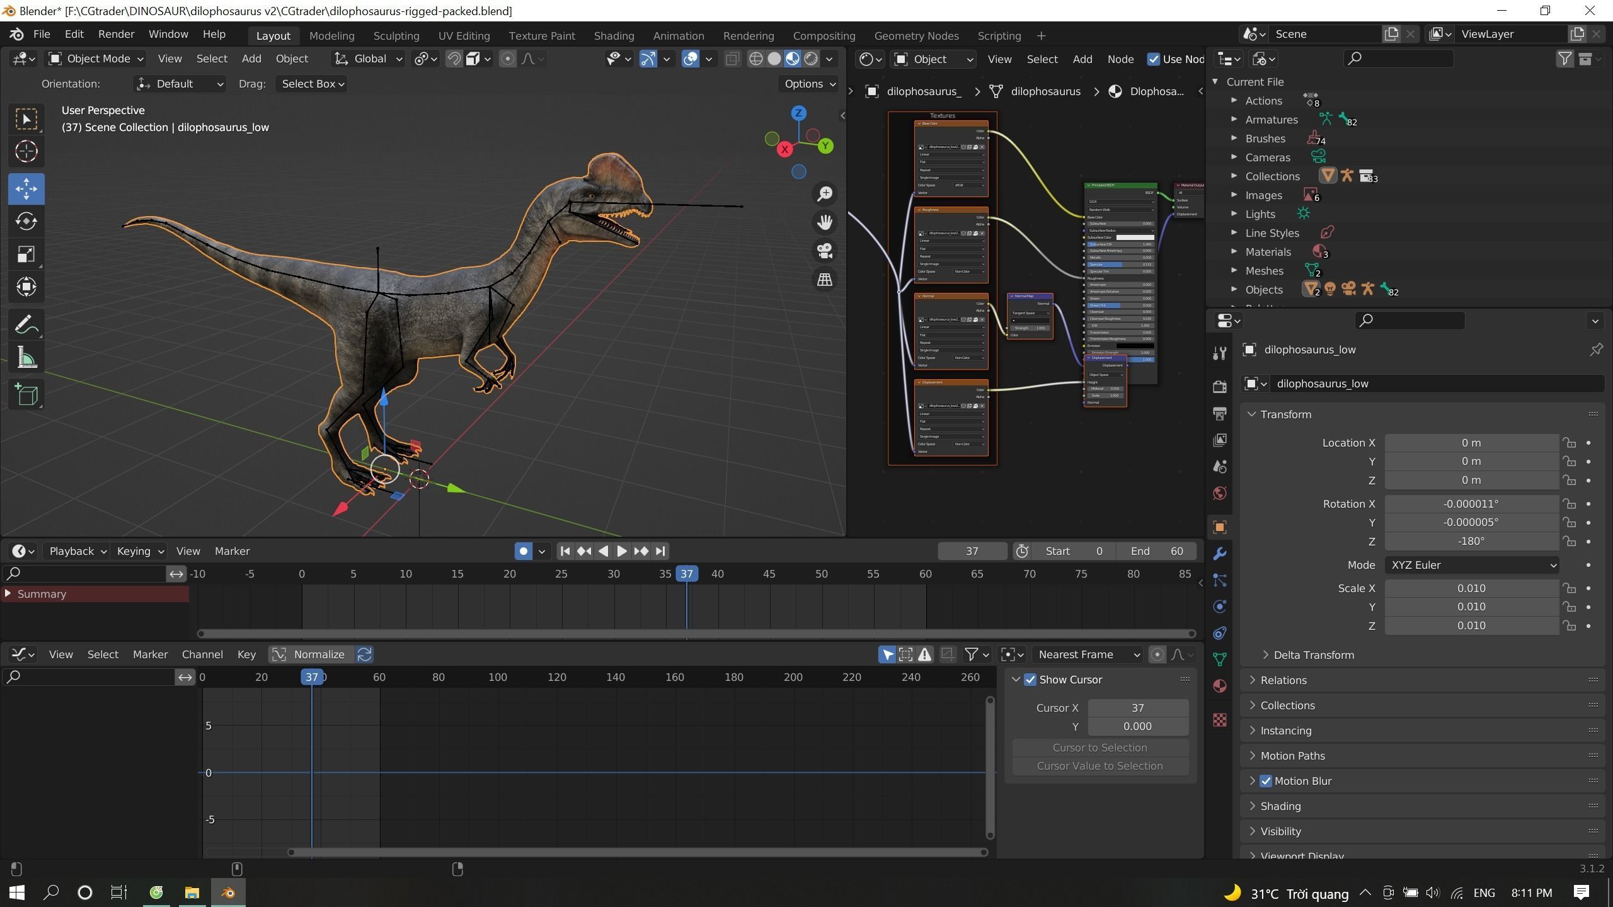
Task: Jump to the start frame button
Action: [565, 551]
